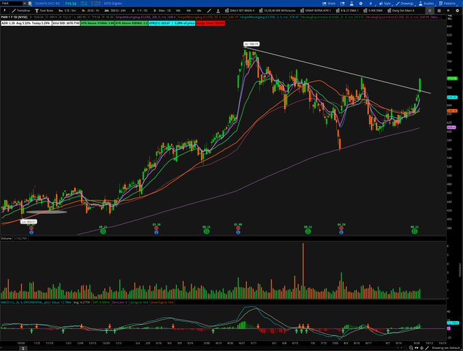Select the Text Note tool
Image resolution: width=463 pixels, height=351 pixels.
point(44,11)
